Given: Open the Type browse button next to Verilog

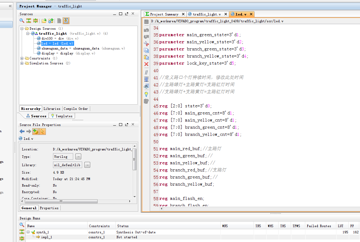Looking at the screenshot, I should (x=78, y=157).
